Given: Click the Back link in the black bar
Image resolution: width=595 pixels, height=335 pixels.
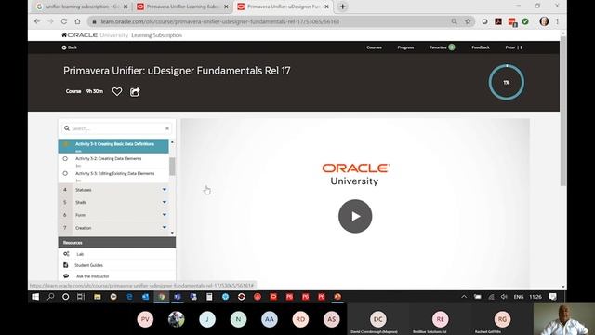Looking at the screenshot, I should [x=70, y=47].
